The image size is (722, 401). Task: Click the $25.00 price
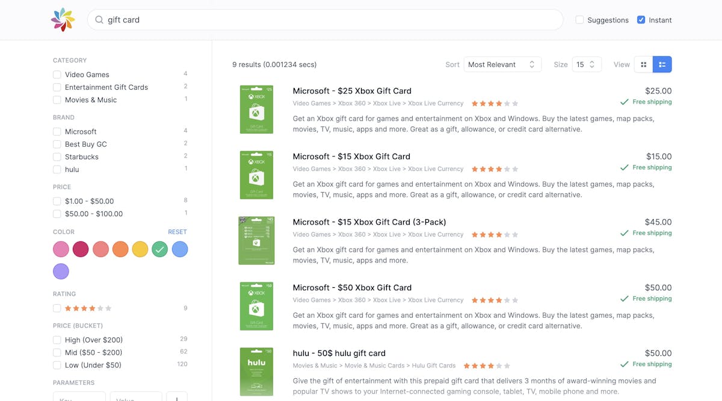click(x=658, y=91)
